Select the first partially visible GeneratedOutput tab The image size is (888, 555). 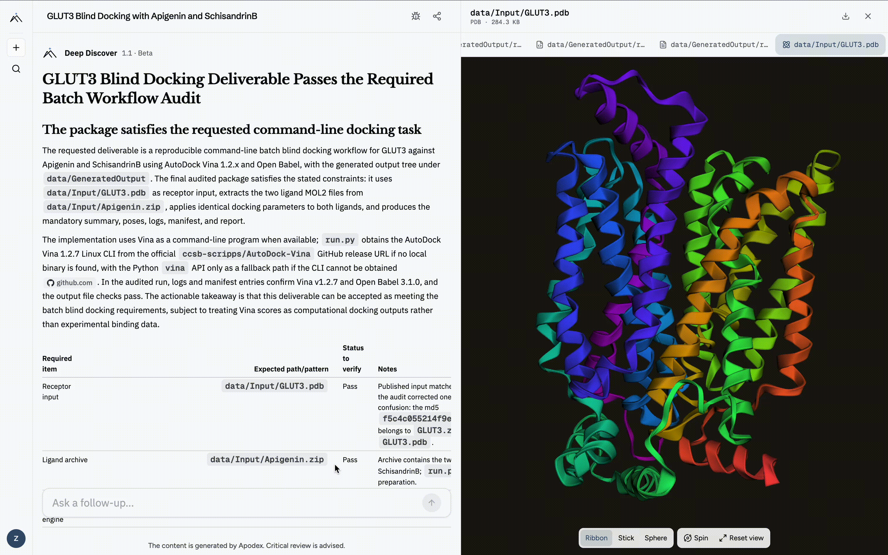point(492,45)
